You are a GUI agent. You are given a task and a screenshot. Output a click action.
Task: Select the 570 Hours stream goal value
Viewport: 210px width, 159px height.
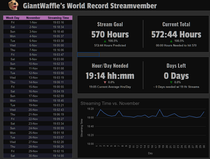pos(110,35)
